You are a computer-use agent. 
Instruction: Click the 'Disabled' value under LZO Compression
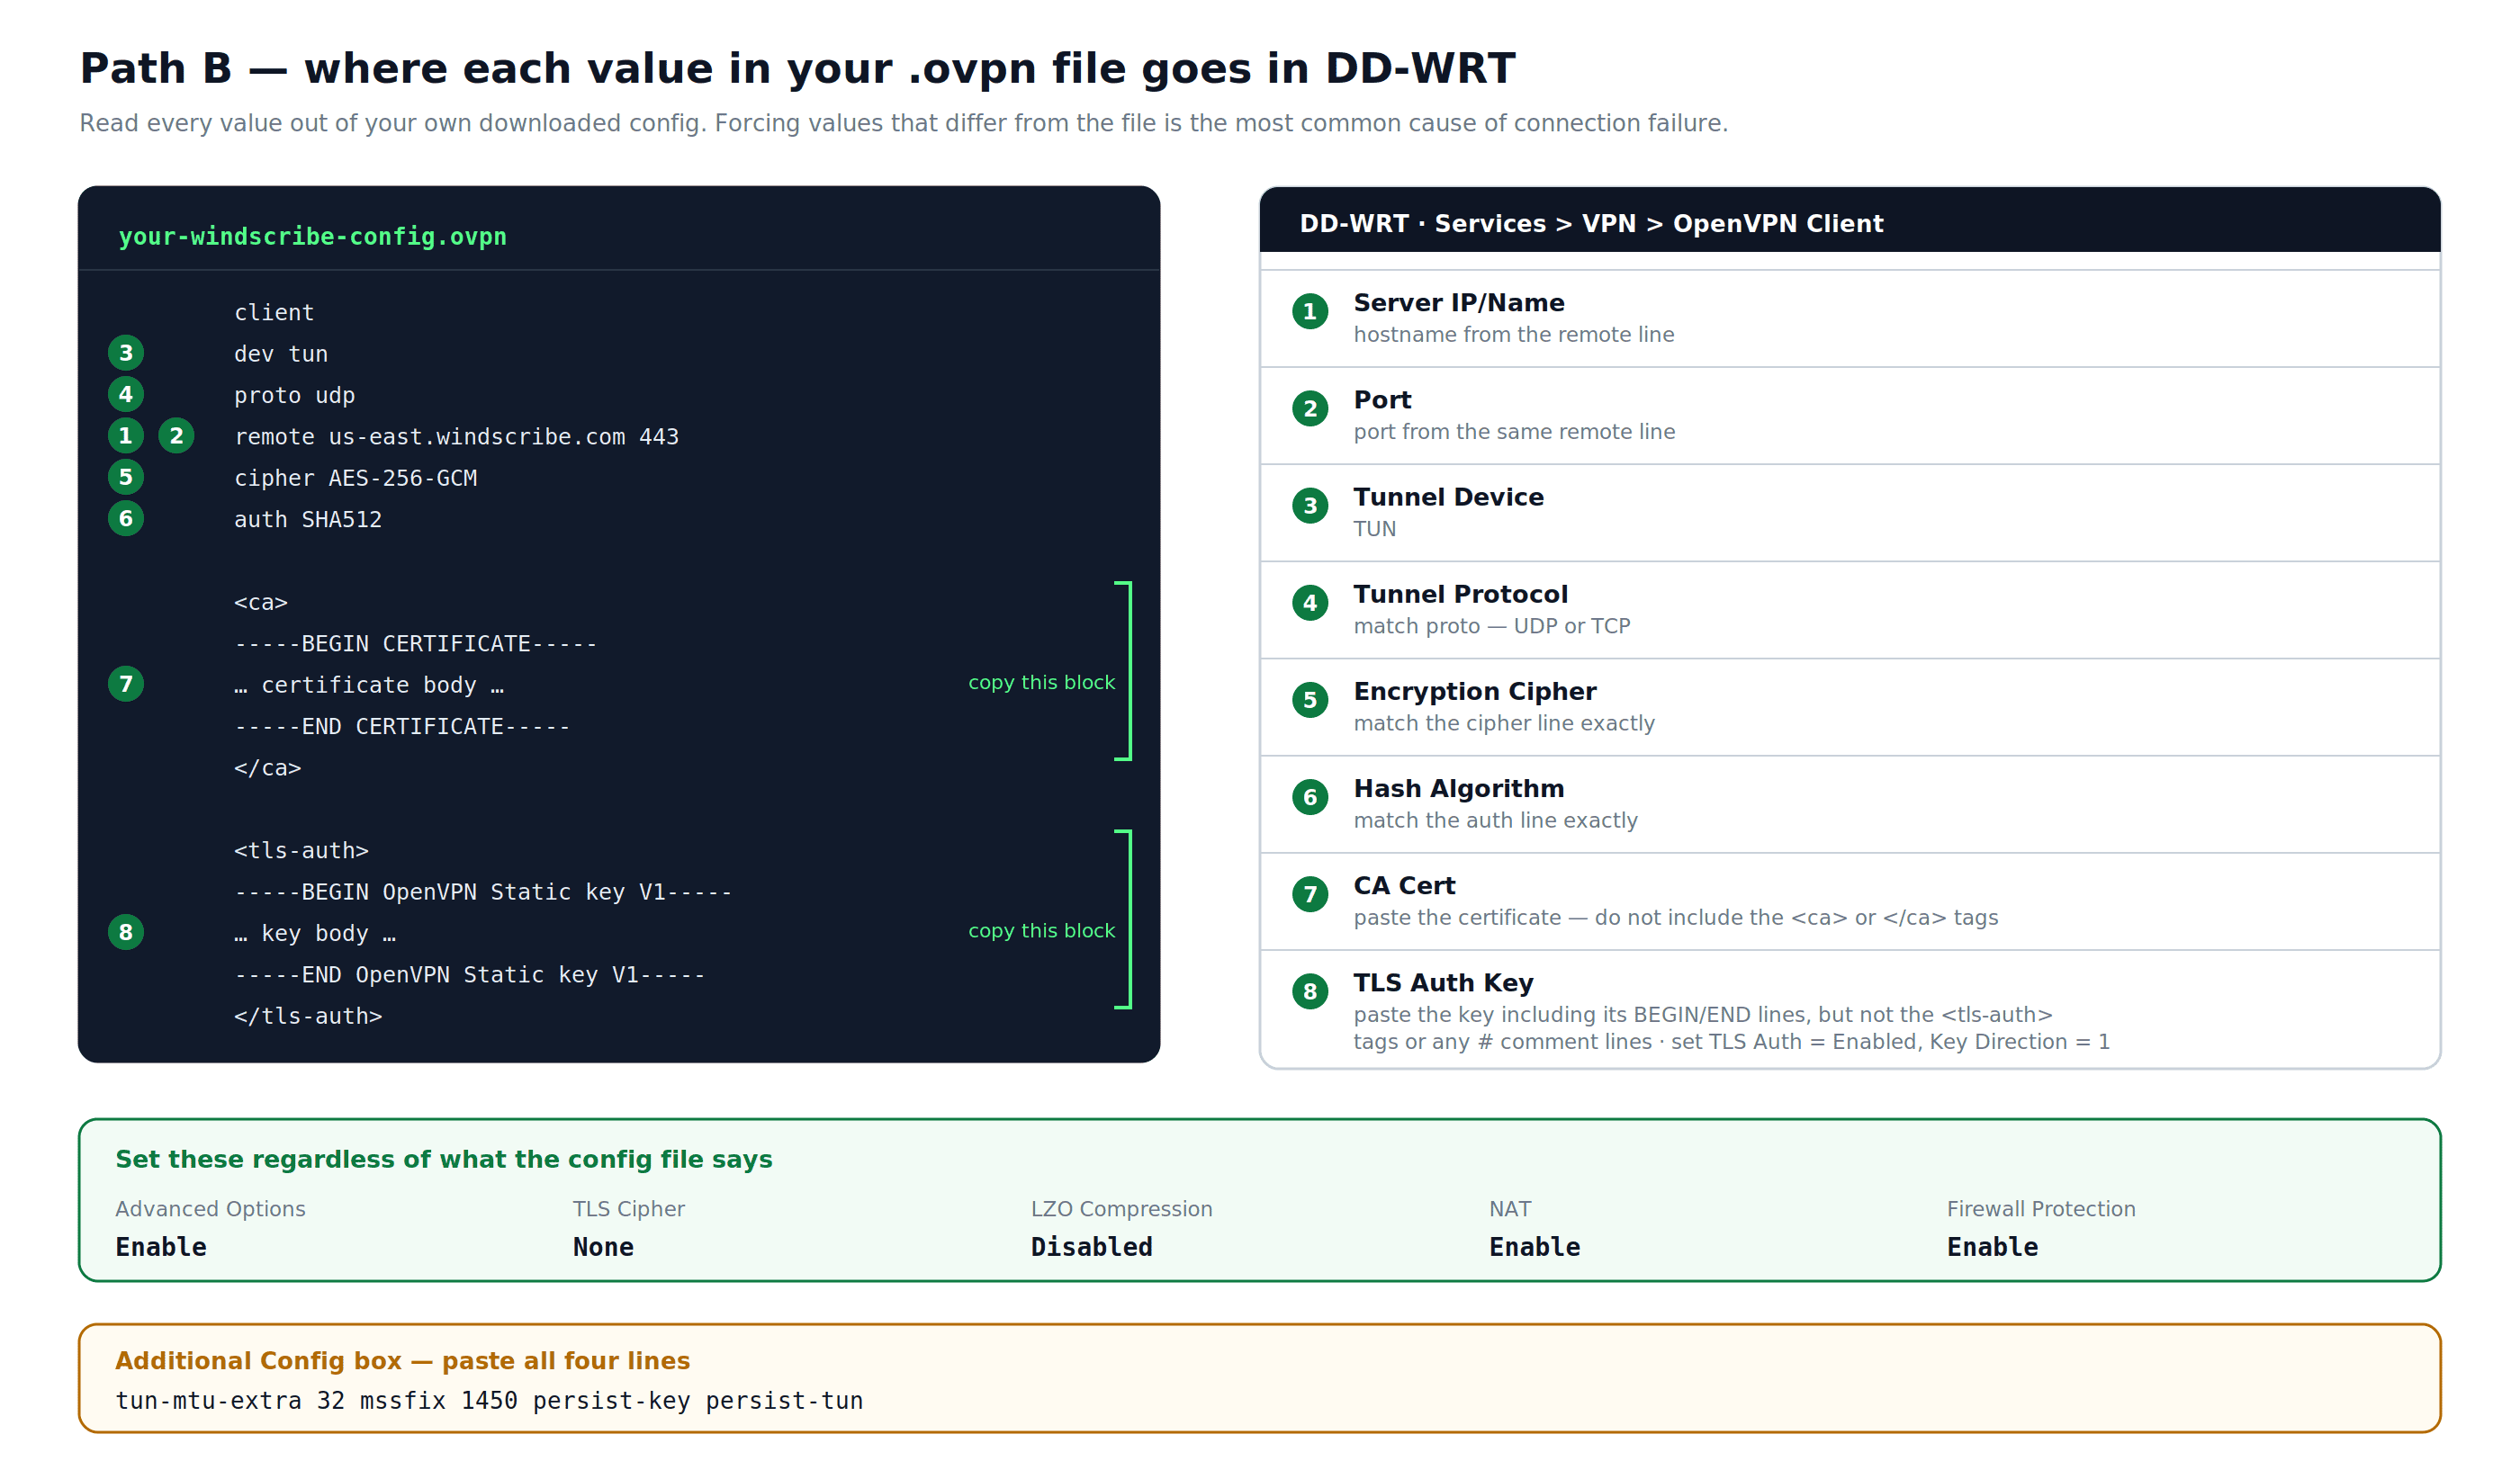pos(1092,1247)
